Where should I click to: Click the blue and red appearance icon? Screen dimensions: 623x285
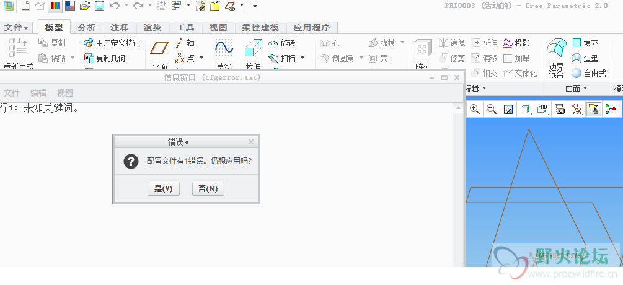pyautogui.click(x=69, y=6)
